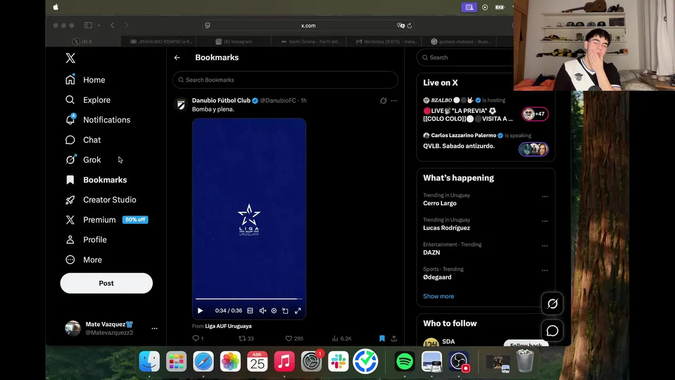Open account options next to Mate Vazquez
This screenshot has width=675, height=380.
click(155, 328)
